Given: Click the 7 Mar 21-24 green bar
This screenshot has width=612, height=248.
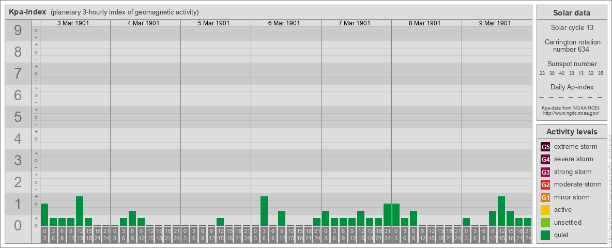Looking at the screenshot, I should [x=387, y=214].
